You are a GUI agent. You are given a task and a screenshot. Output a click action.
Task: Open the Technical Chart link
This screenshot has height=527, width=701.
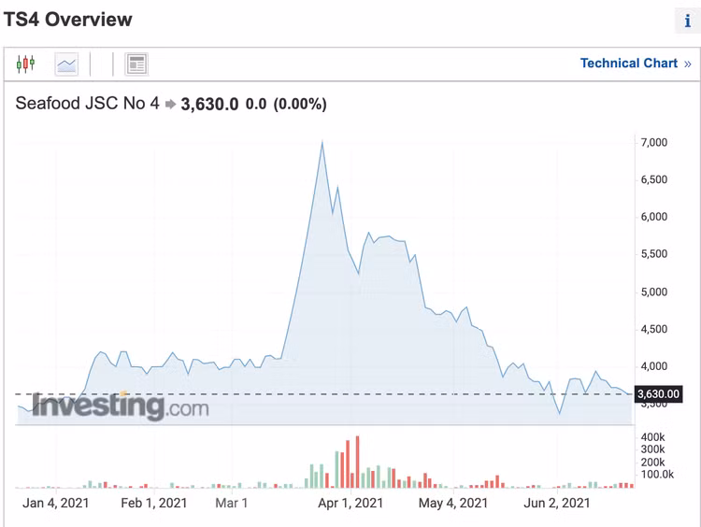[x=628, y=64]
